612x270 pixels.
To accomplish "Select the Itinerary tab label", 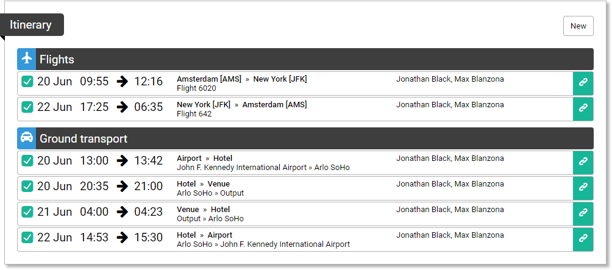I will point(31,25).
